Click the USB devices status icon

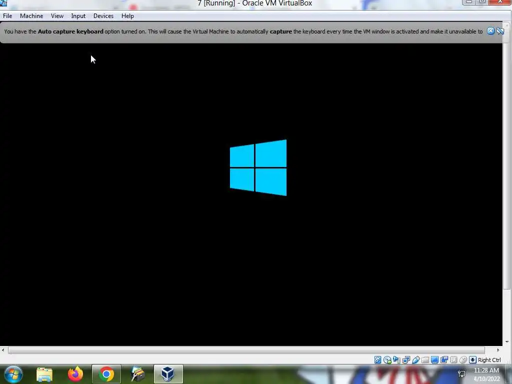415,360
